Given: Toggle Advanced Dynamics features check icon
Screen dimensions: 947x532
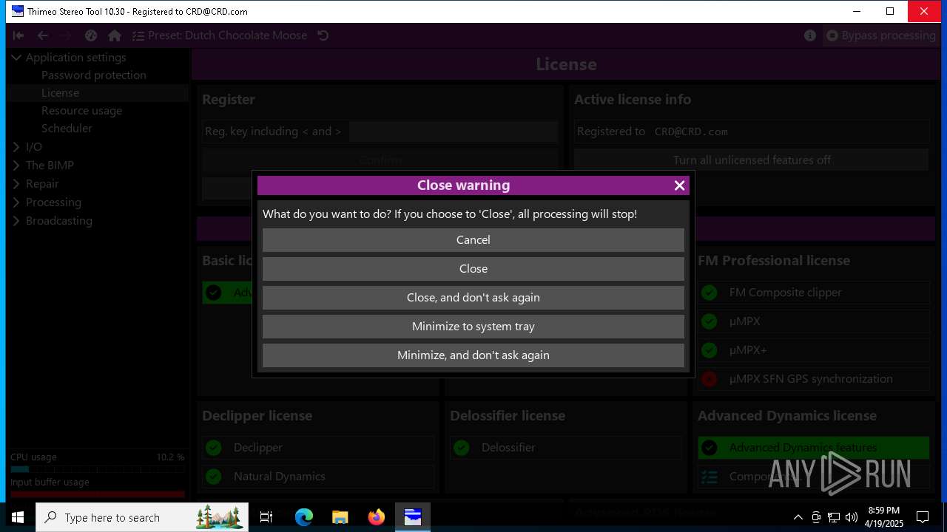Looking at the screenshot, I should (709, 448).
